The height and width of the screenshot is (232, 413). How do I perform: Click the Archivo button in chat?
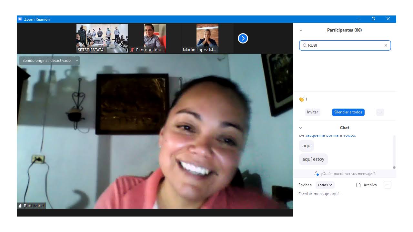point(367,185)
